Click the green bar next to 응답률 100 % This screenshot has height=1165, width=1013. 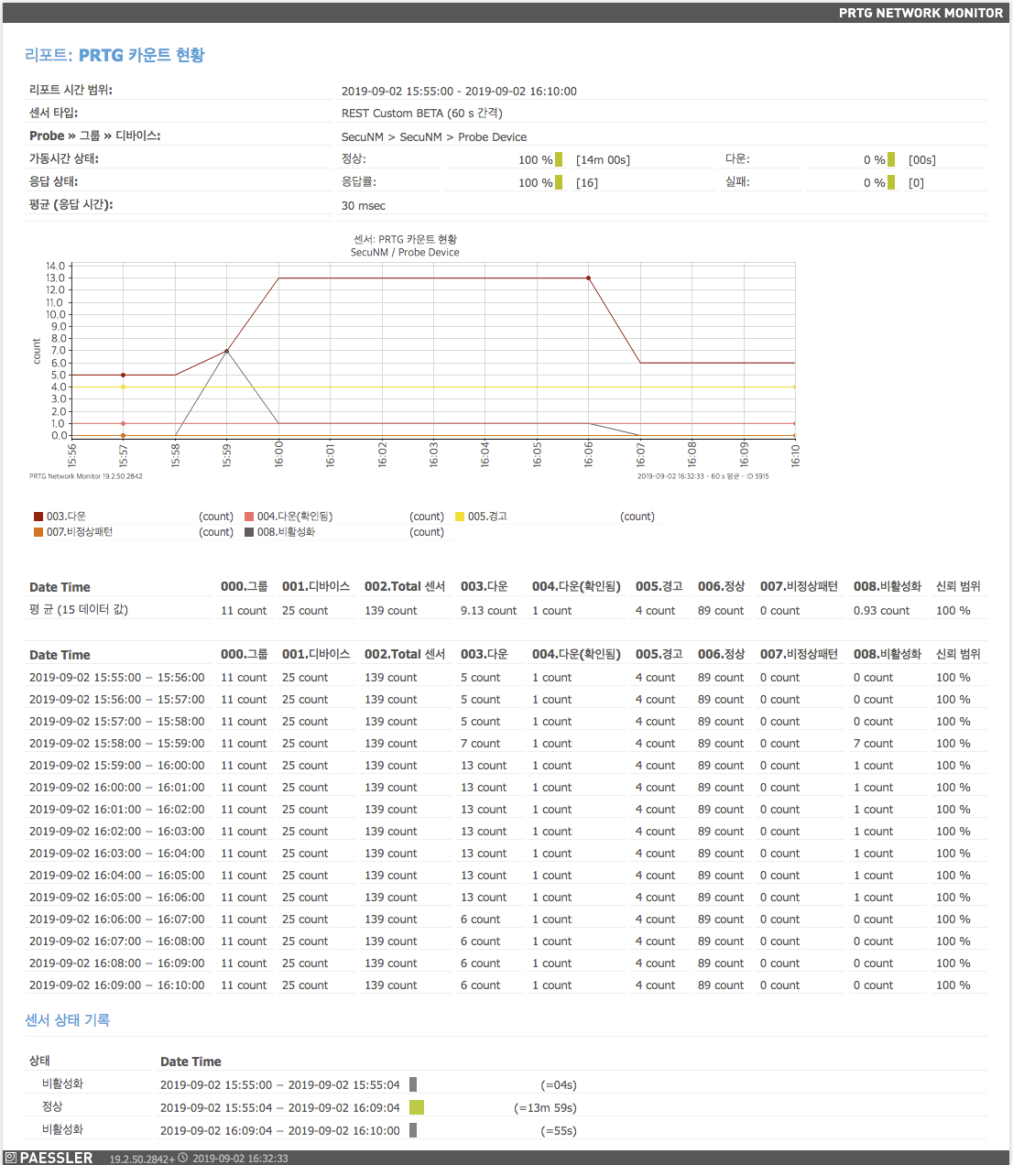click(x=559, y=182)
